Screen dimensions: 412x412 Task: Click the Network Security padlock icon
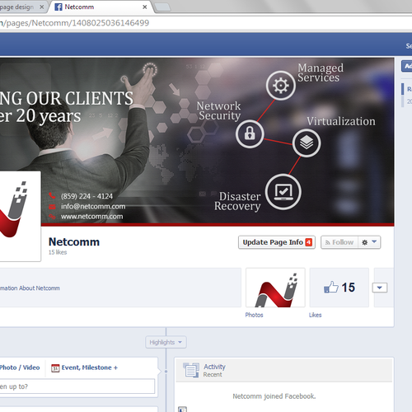(x=250, y=133)
